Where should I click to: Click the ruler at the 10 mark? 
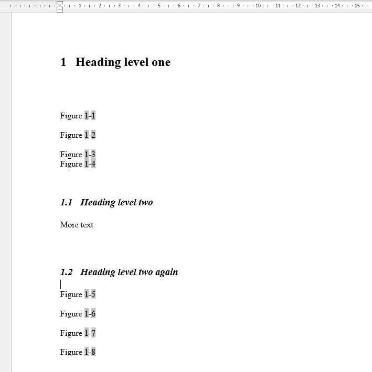(x=258, y=5)
